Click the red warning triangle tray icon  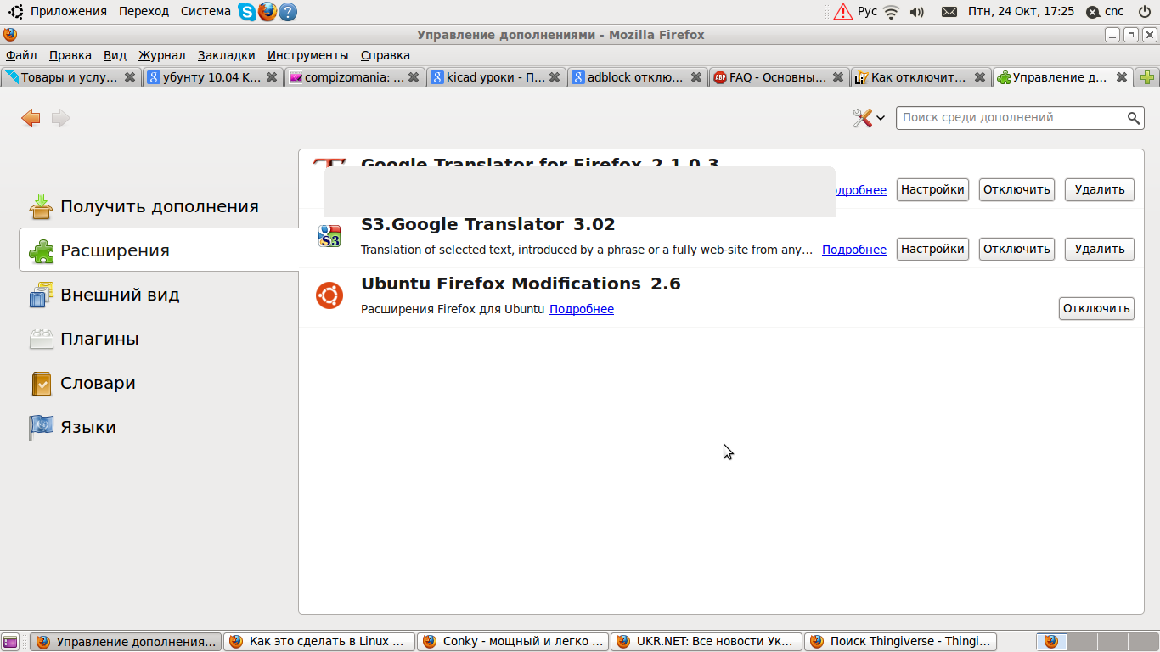[842, 11]
